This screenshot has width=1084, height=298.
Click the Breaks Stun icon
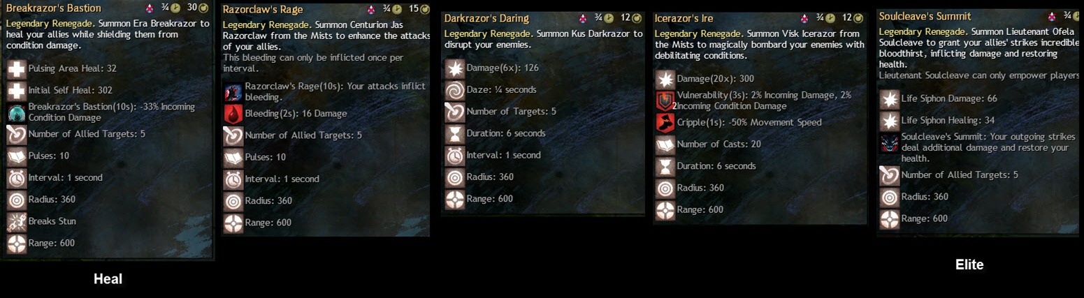16,221
